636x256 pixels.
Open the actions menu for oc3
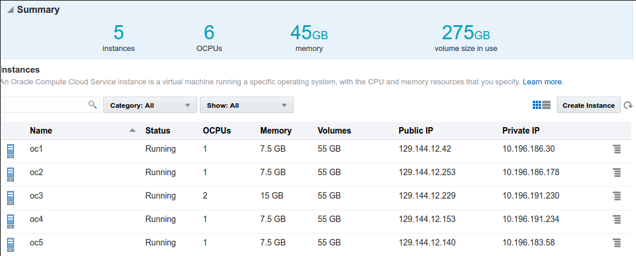617,196
